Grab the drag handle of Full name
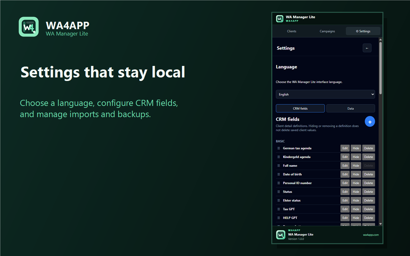Image resolution: width=410 pixels, height=256 pixels. click(x=279, y=165)
